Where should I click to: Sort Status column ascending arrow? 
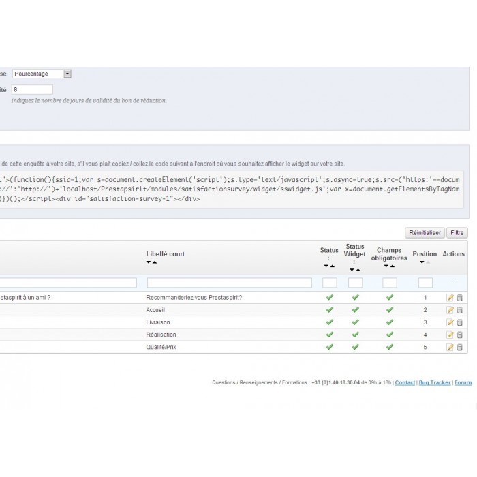(333, 266)
